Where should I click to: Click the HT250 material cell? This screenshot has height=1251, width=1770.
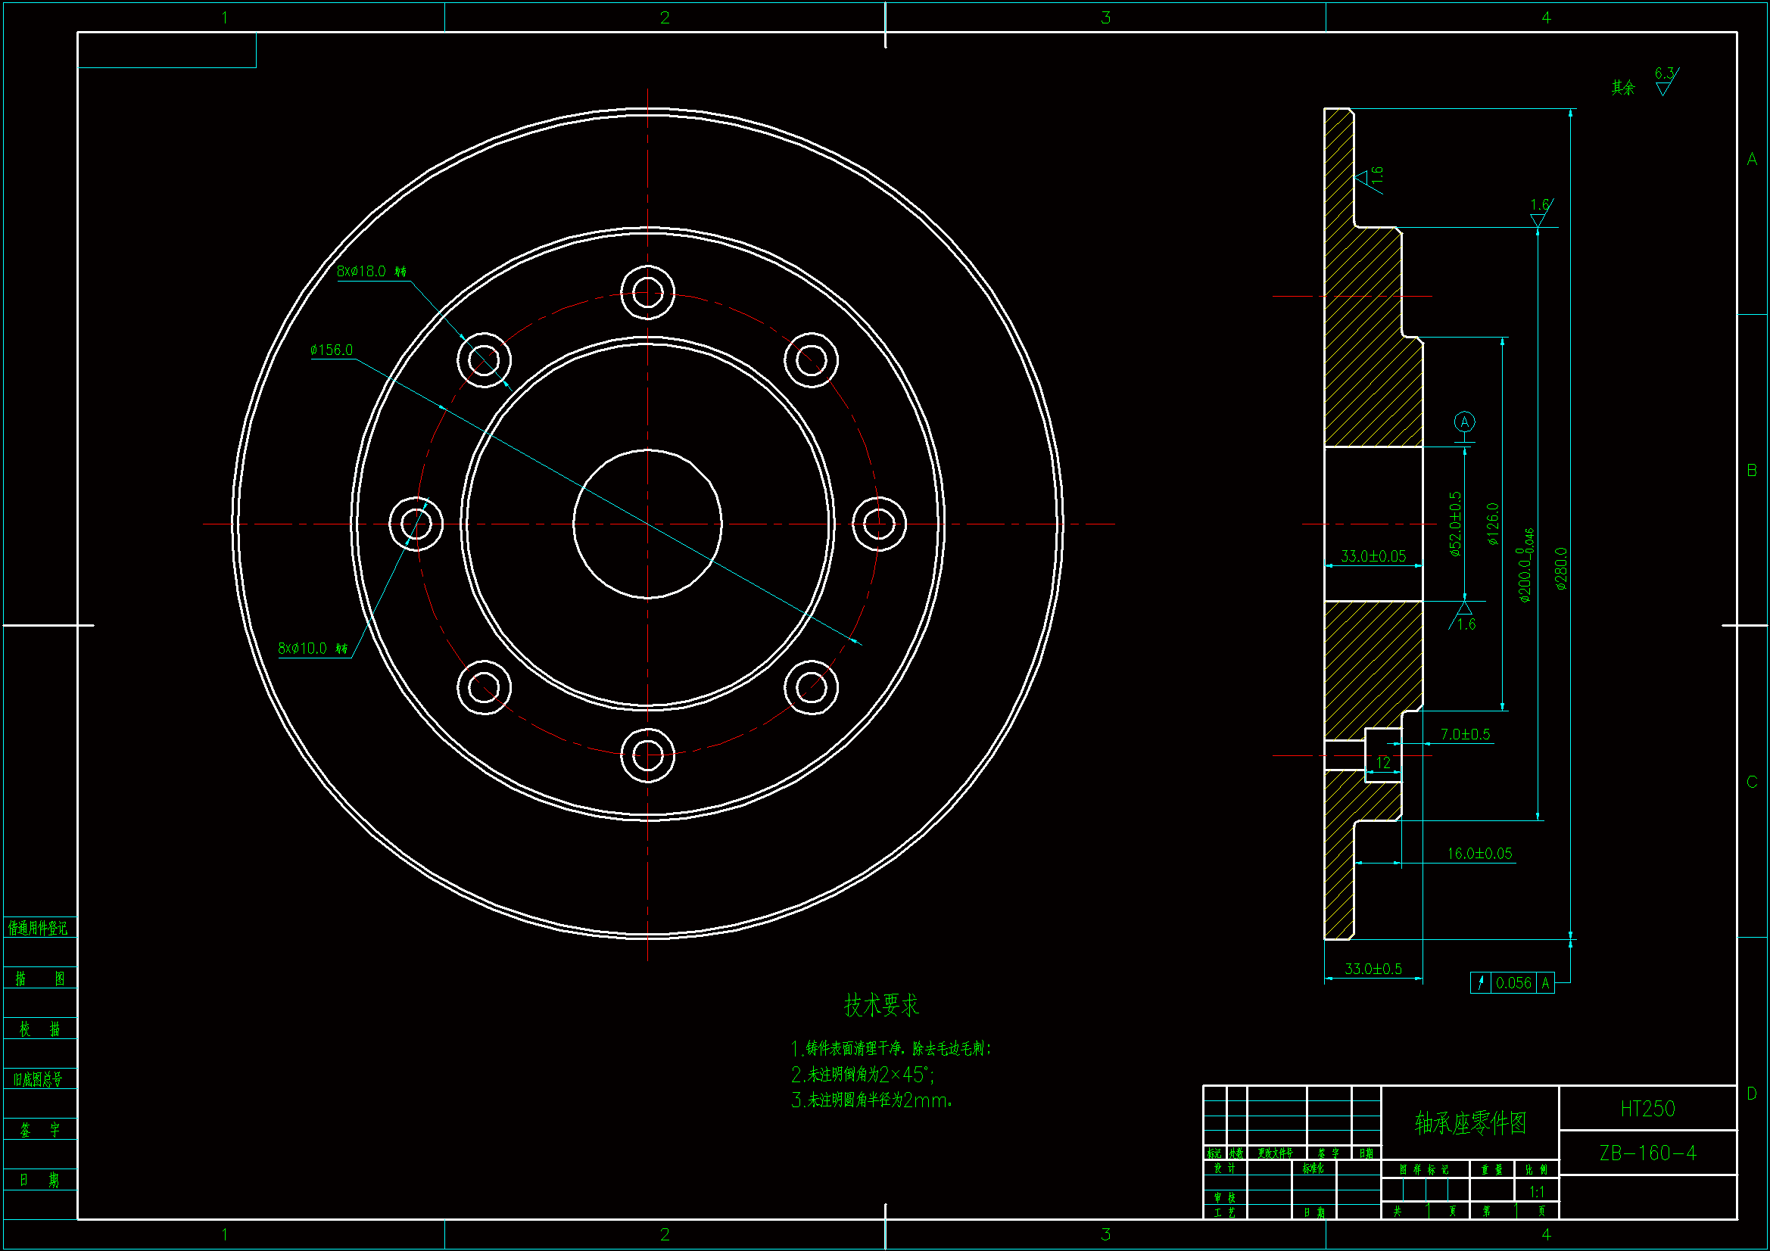pyautogui.click(x=1647, y=1109)
